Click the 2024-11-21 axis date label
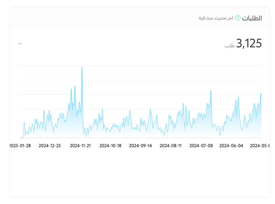The height and width of the screenshot is (204, 275). pos(80,146)
